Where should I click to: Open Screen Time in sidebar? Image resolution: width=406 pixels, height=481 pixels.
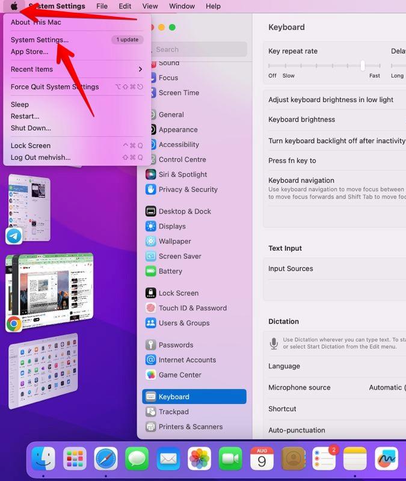(179, 93)
